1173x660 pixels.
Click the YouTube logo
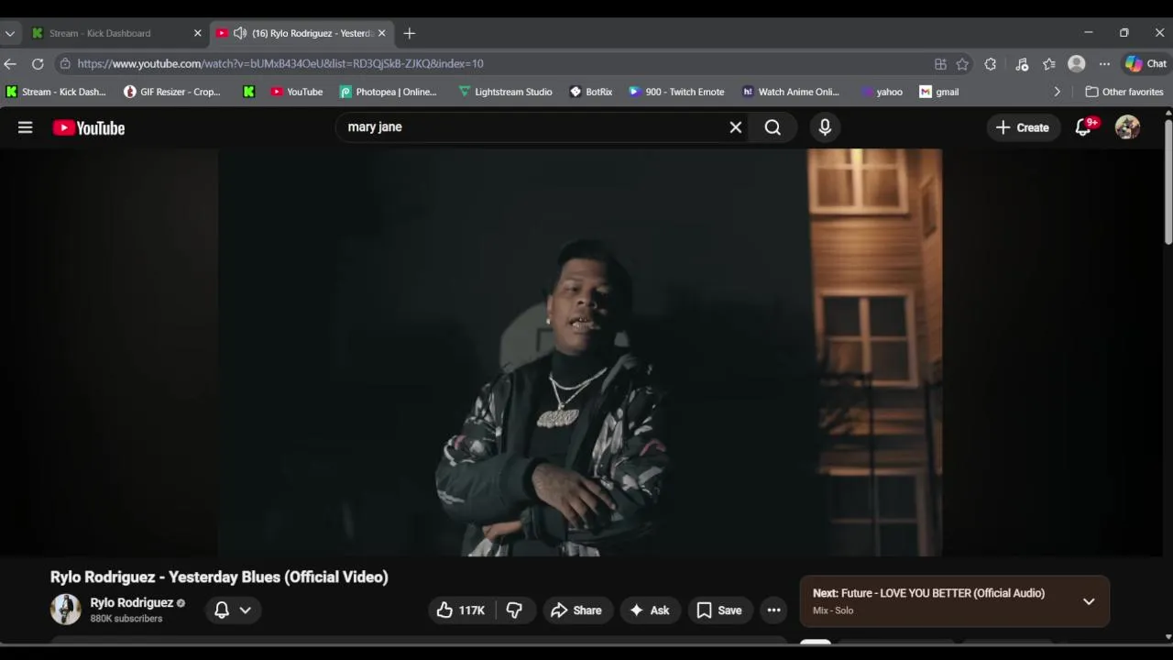click(x=89, y=128)
